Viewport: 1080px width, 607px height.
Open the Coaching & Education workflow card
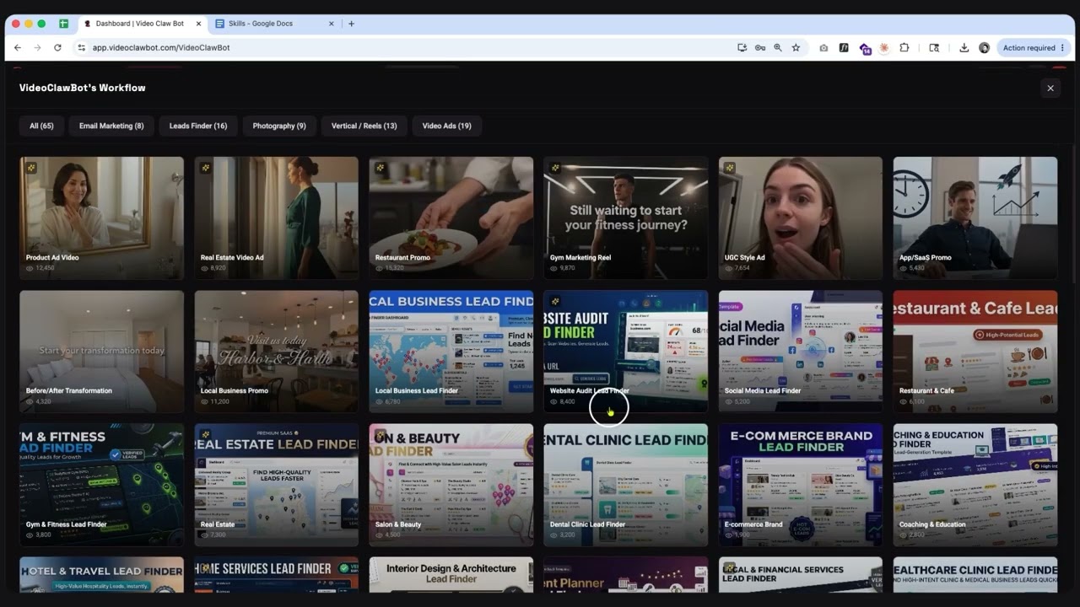(x=975, y=485)
